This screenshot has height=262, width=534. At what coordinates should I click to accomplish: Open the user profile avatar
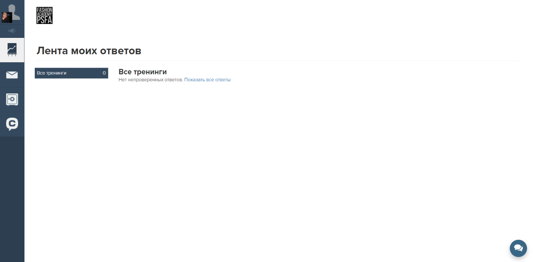12,13
